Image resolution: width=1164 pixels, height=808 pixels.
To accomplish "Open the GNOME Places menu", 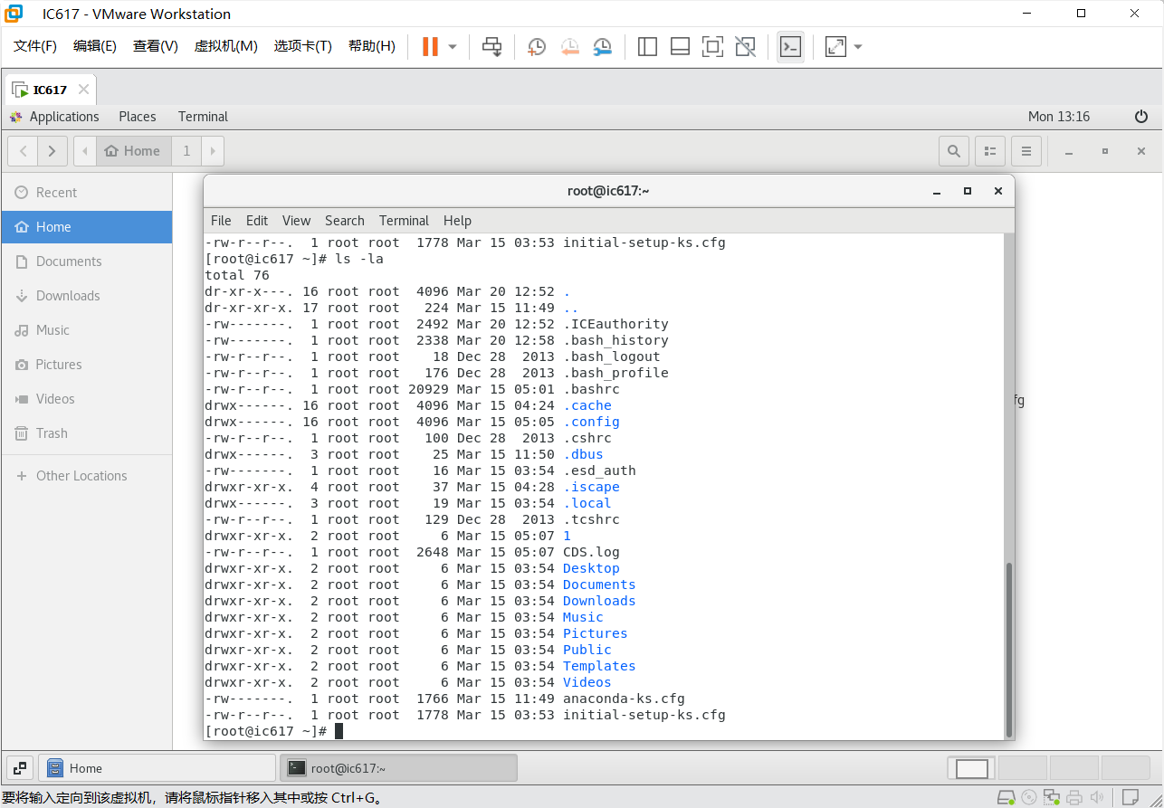I will pos(138,117).
